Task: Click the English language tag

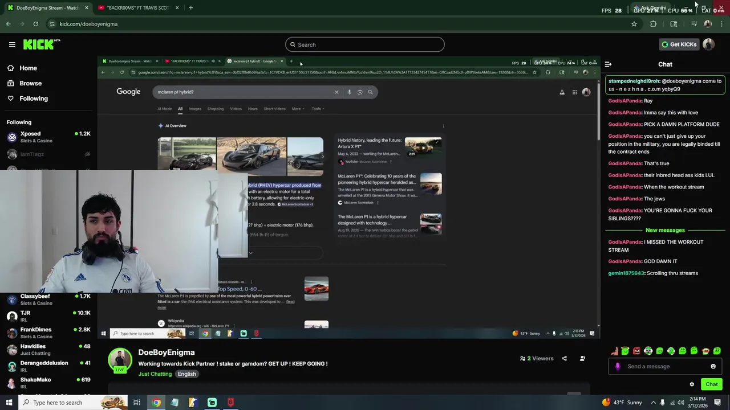Action: click(186, 374)
